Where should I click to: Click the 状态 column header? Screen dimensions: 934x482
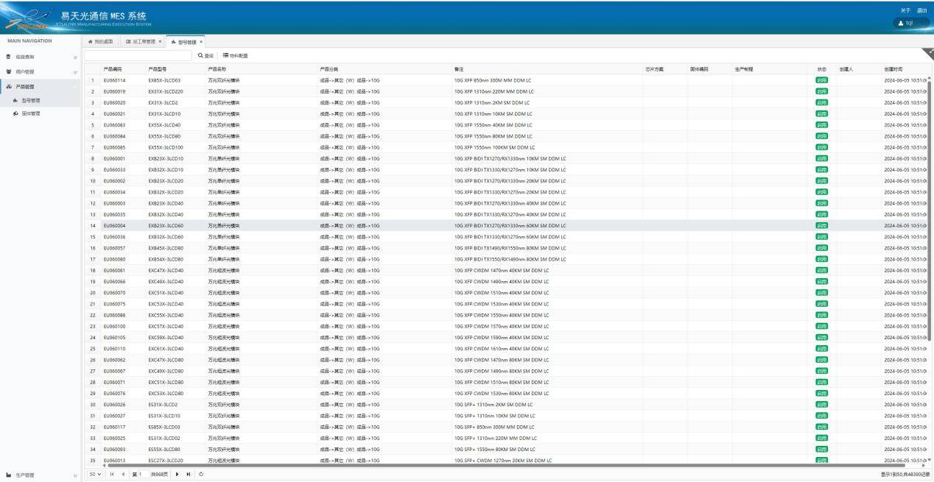pos(821,68)
